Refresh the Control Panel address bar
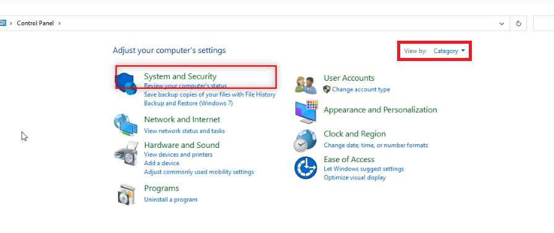 pyautogui.click(x=518, y=23)
